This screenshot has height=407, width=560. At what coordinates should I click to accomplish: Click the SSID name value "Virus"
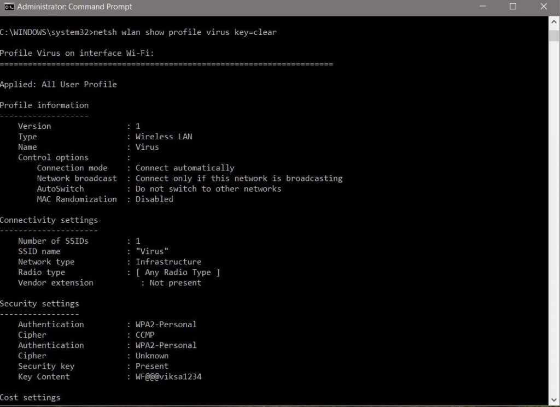pyautogui.click(x=152, y=251)
